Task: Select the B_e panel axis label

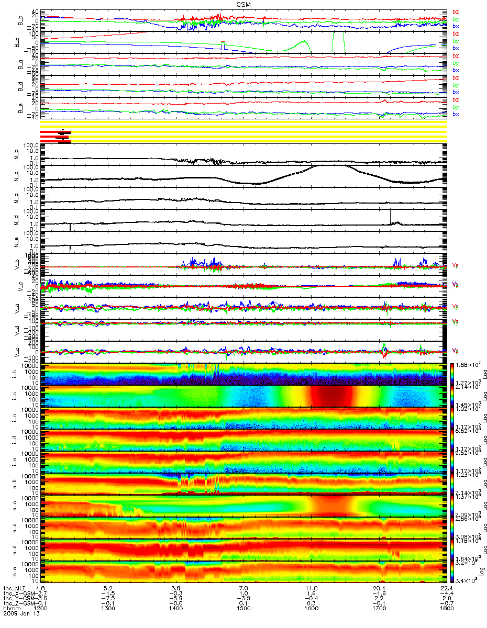Action: click(21, 109)
